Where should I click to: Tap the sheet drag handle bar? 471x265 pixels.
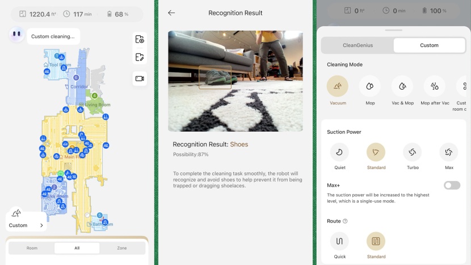click(x=394, y=30)
